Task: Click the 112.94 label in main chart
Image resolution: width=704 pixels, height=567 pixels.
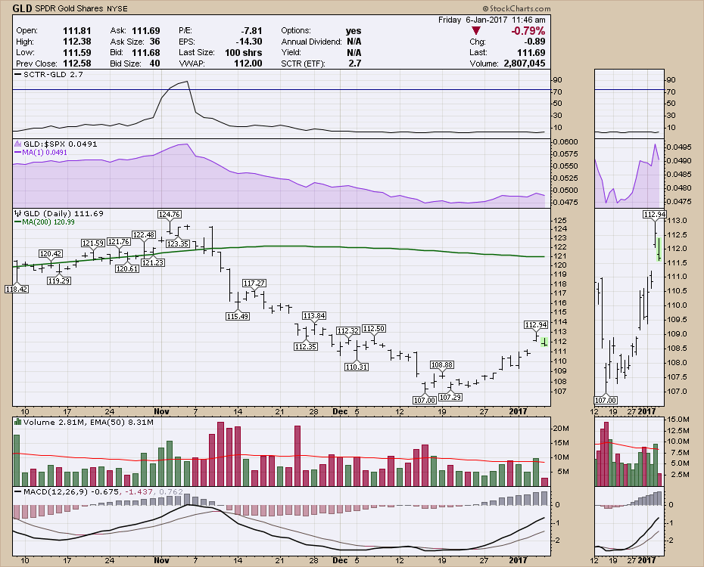Action: tap(536, 325)
